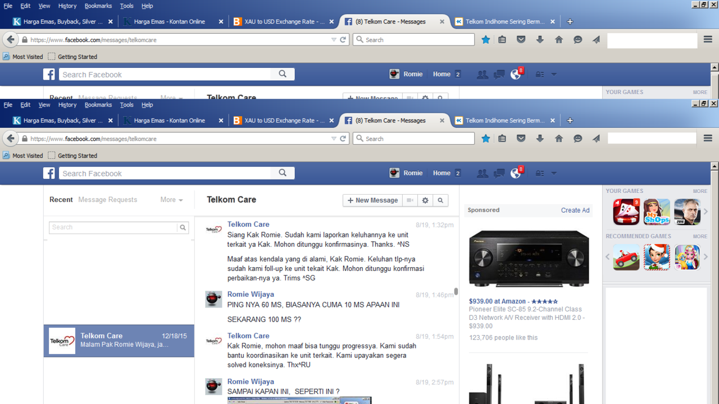The image size is (719, 404).
Task: Go back using front window's back arrow
Action: (11, 139)
